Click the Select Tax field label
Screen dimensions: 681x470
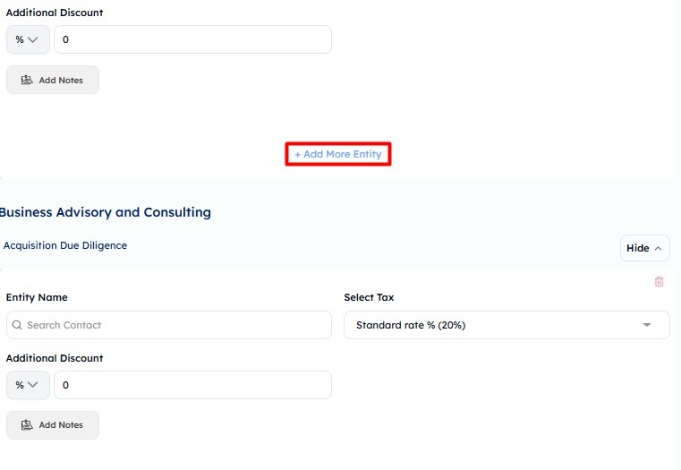(x=369, y=297)
